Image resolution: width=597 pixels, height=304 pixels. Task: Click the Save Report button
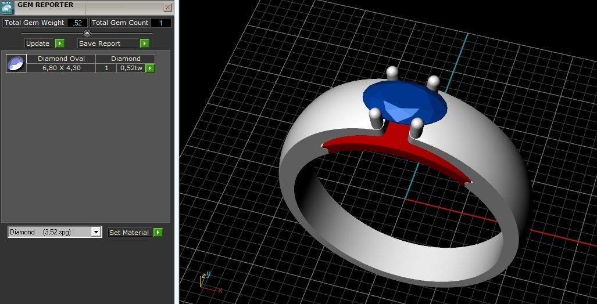coord(108,44)
